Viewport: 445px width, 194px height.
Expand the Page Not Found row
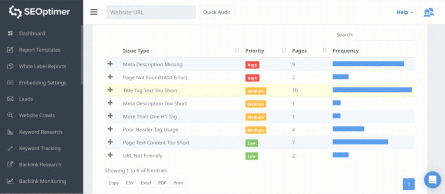pos(110,78)
